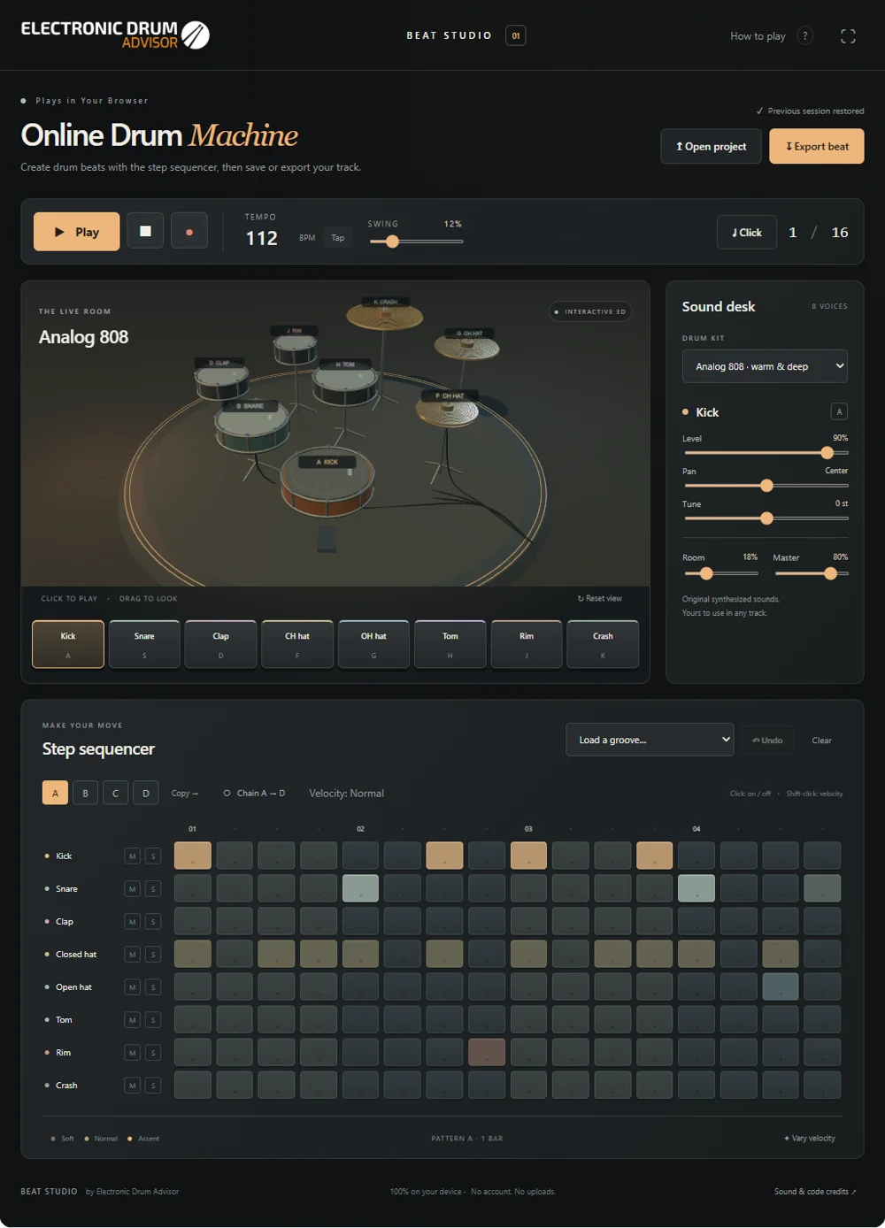Copy pattern to next slot
885x1228 pixels.
pyautogui.click(x=185, y=793)
